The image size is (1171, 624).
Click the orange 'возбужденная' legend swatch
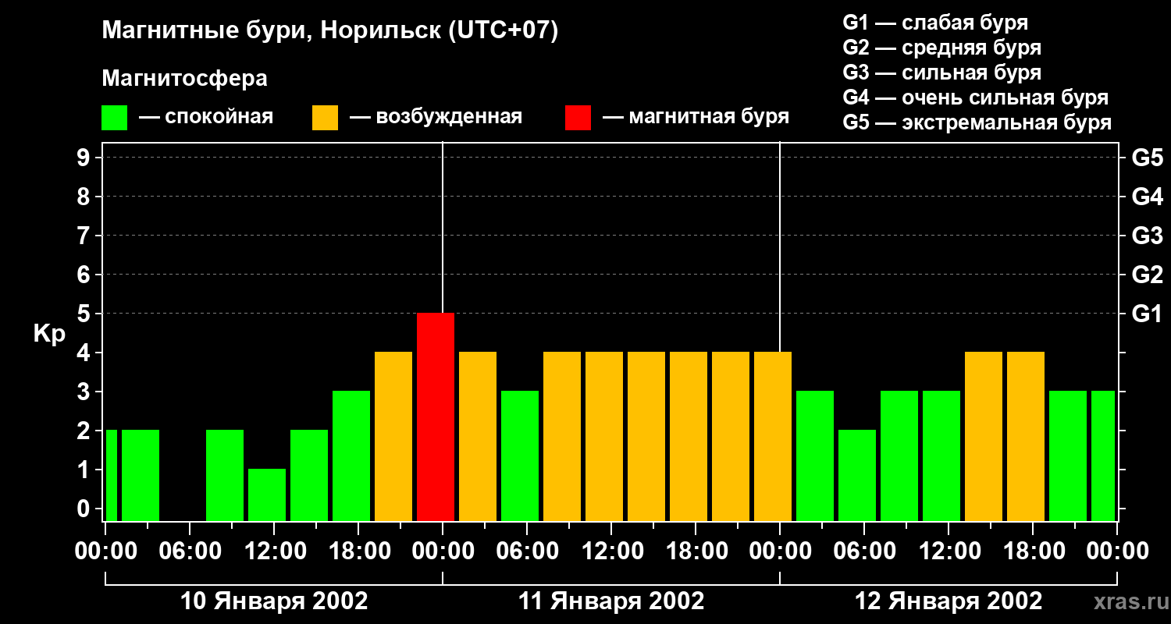click(x=325, y=118)
